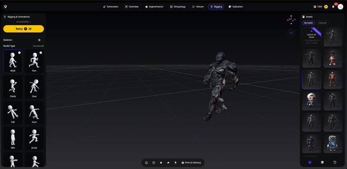Apply the Hurt animation
Viewport: 347px width, 169px height.
point(34,113)
